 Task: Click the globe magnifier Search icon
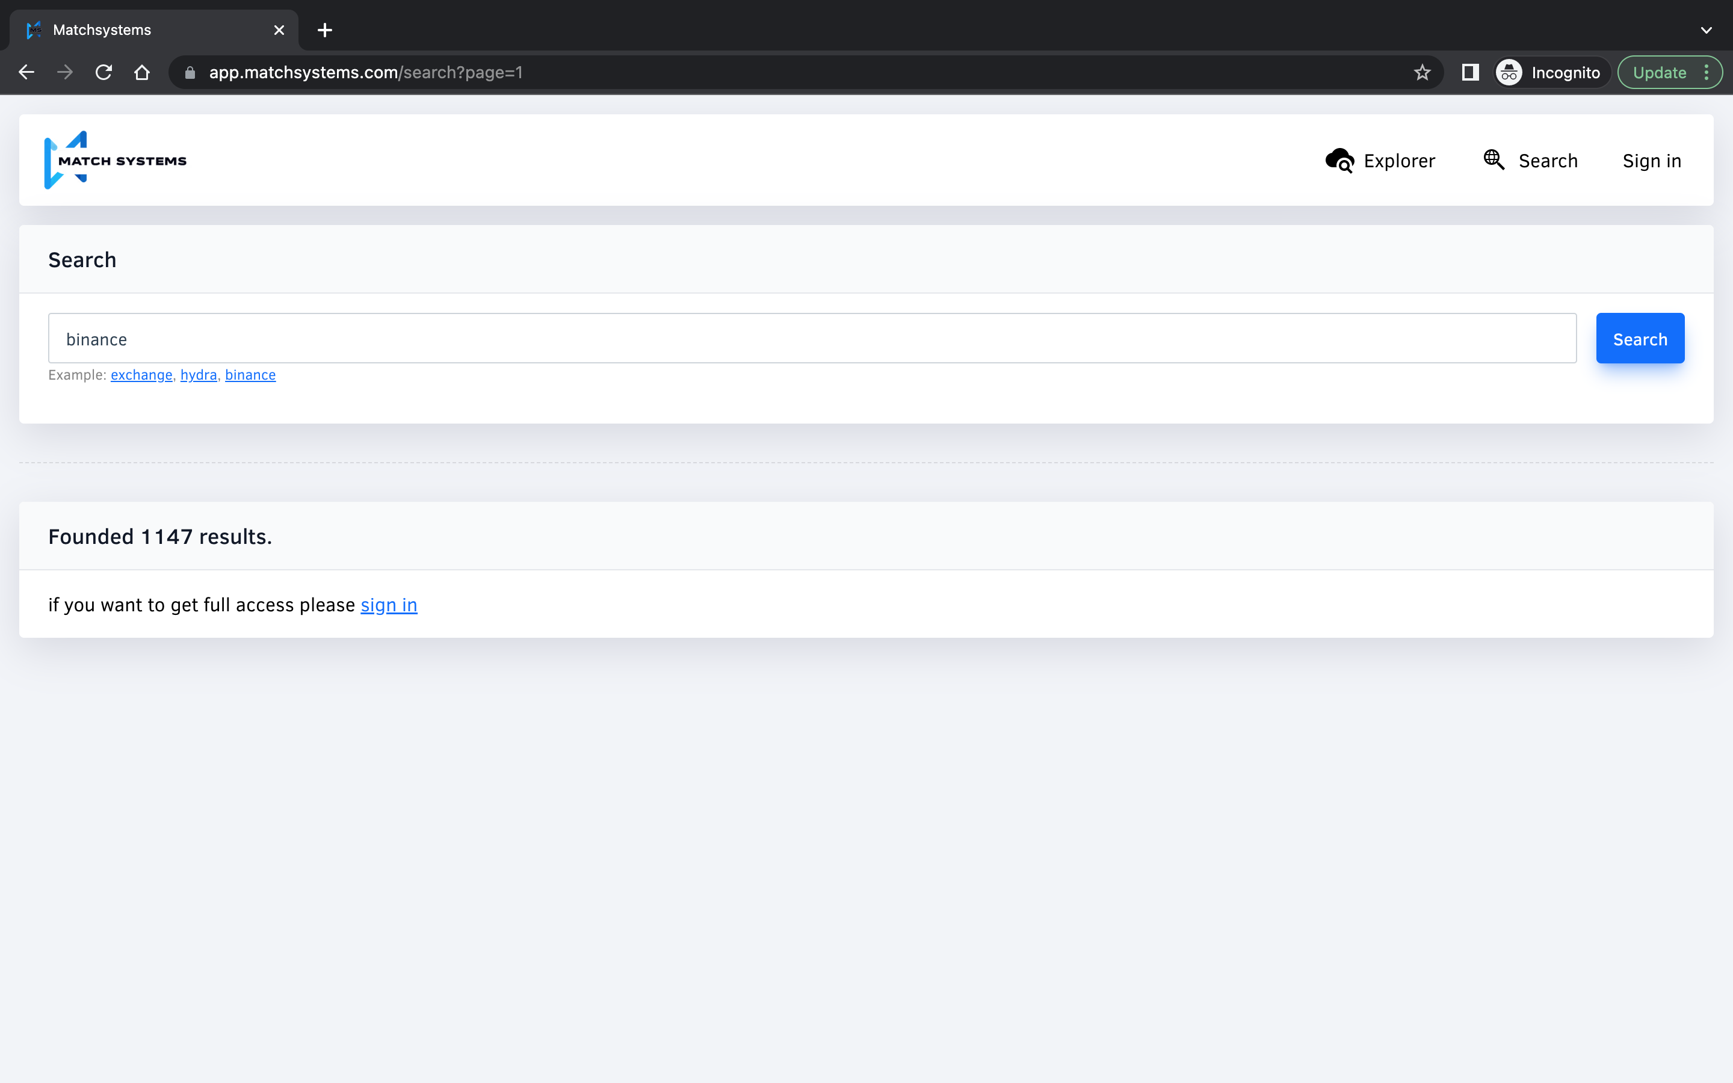point(1493,159)
